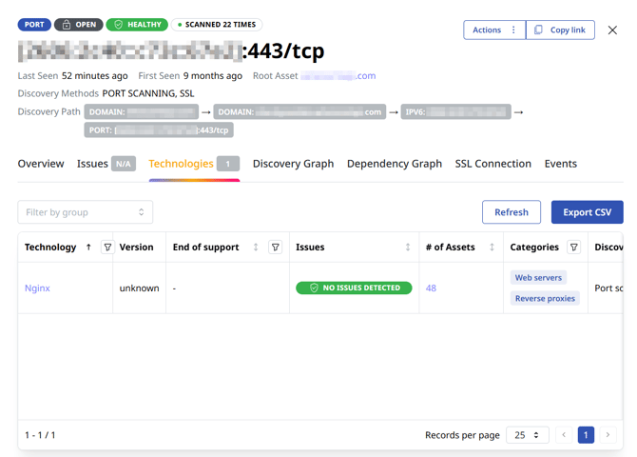The height and width of the screenshot is (457, 637).
Task: Go to the next results page
Action: coord(608,435)
